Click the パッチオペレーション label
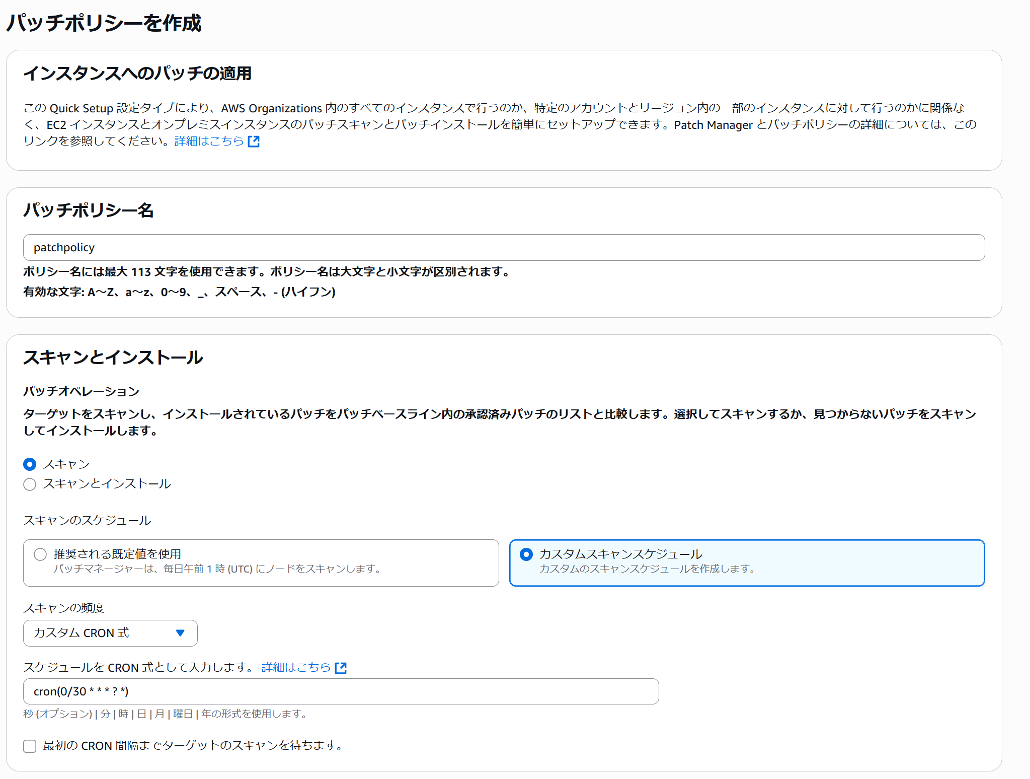Screen dimensions: 1030x779 [x=81, y=390]
